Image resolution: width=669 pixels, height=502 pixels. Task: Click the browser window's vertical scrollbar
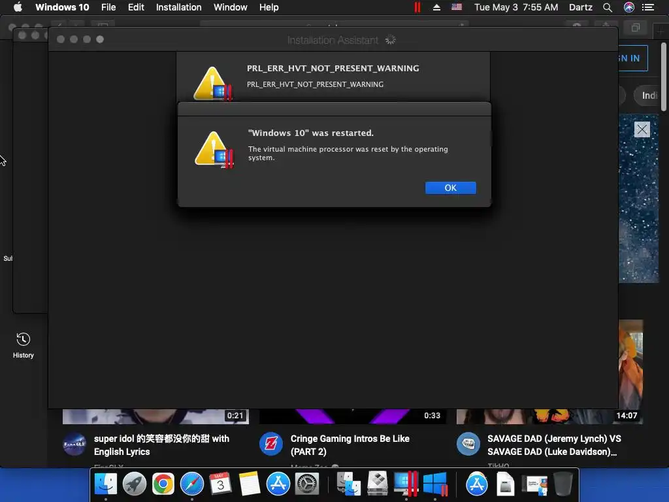click(x=664, y=77)
